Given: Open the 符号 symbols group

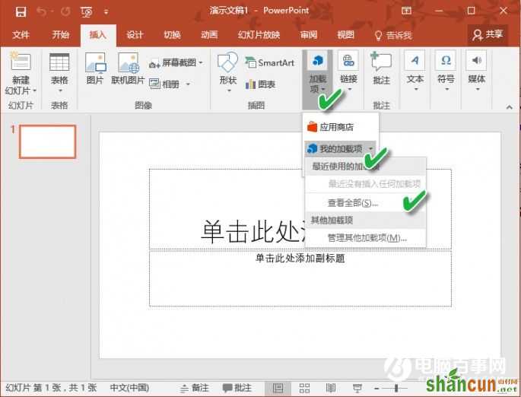Looking at the screenshot, I should point(446,71).
